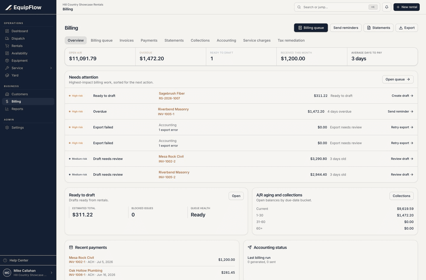
Task: Expand the Mike Callahan account chevron
Action: point(52,273)
